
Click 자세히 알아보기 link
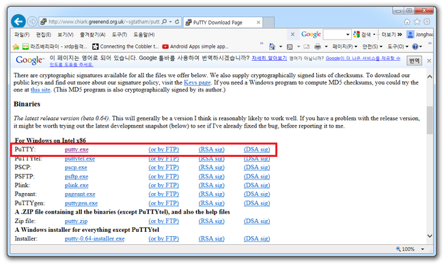coord(269,58)
